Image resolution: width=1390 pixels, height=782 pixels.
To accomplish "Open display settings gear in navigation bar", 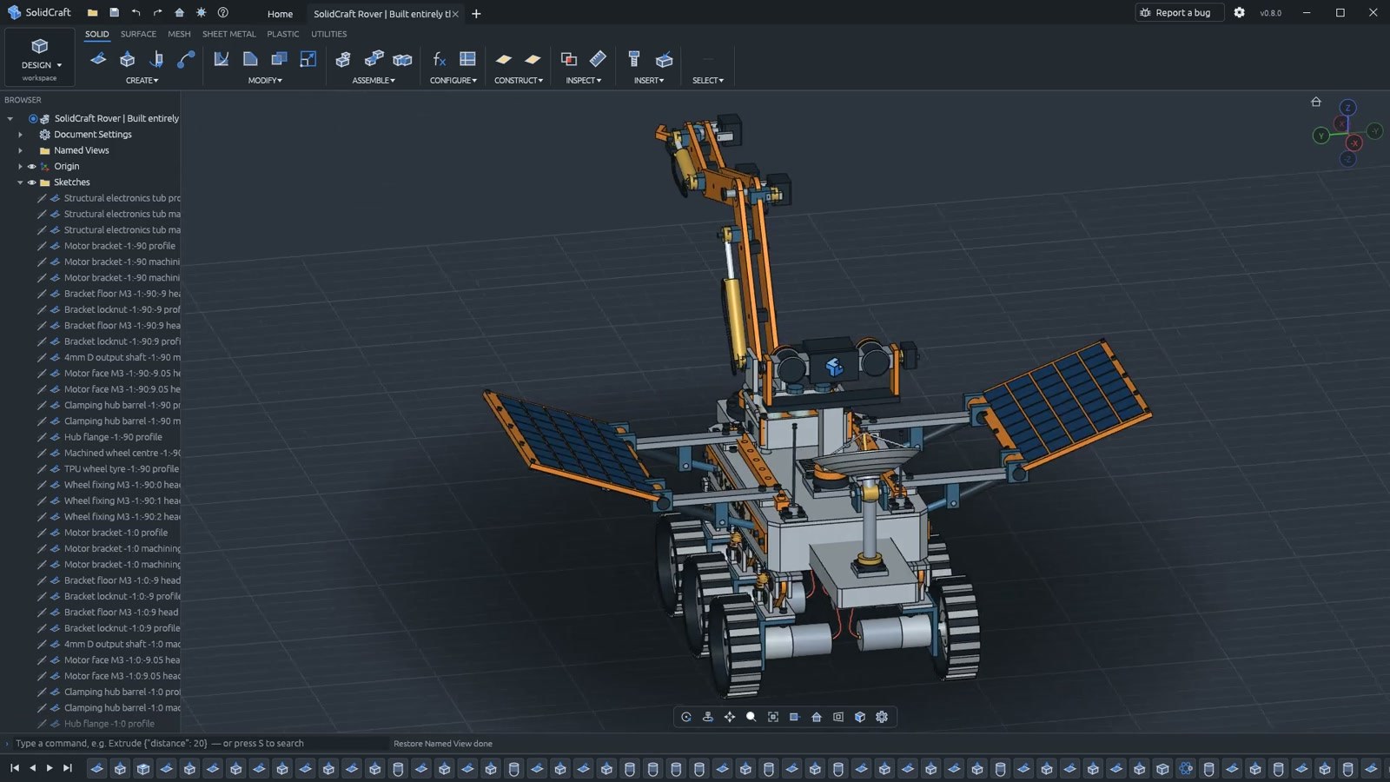I will click(882, 717).
